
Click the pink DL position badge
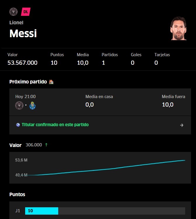point(26,12)
